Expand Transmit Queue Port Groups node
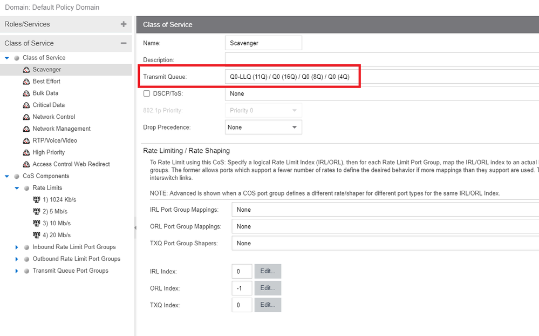Viewport: 539px width, 336px height. click(x=17, y=271)
